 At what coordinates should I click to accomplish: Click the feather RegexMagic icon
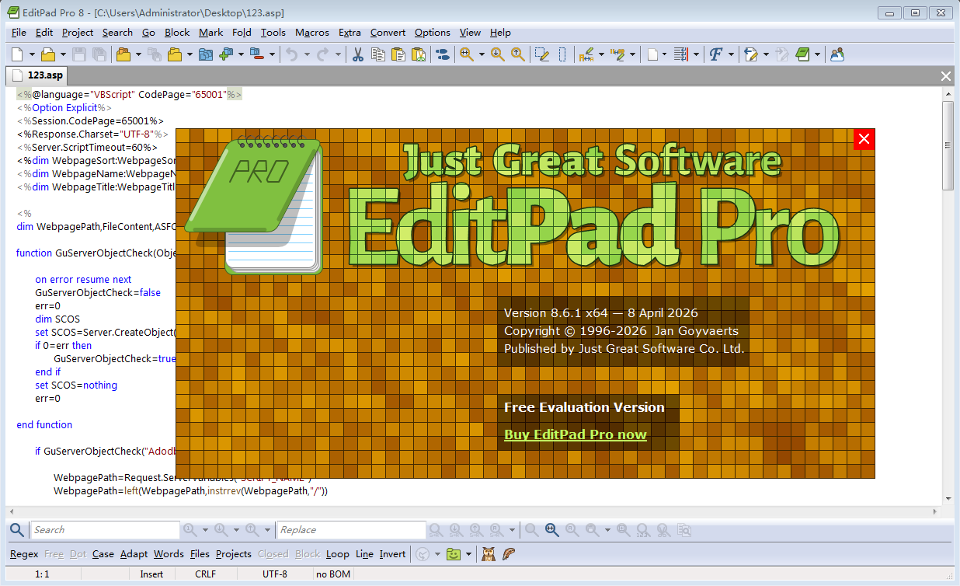(509, 554)
